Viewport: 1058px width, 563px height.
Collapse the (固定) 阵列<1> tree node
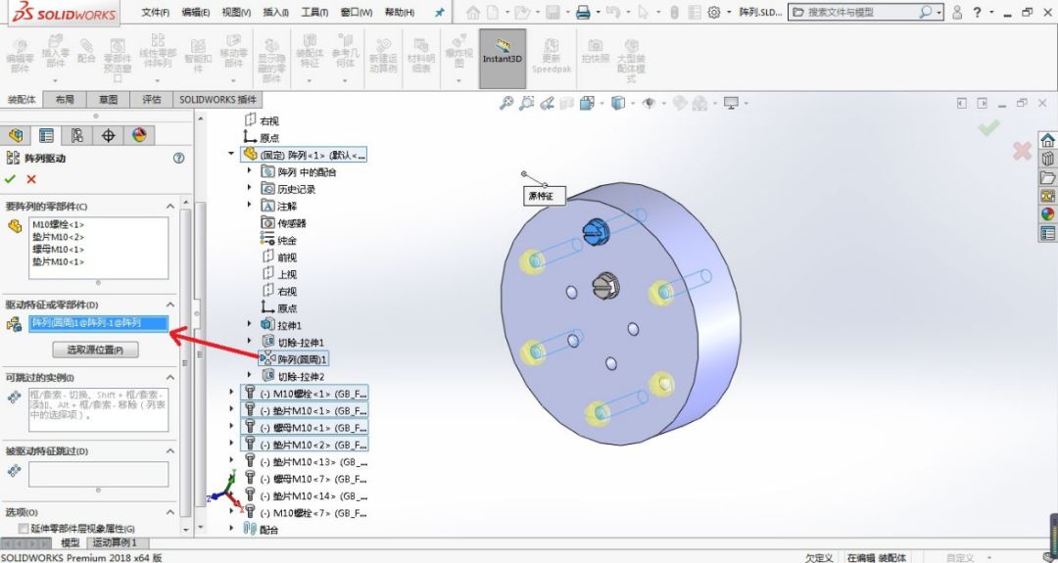coord(231,155)
